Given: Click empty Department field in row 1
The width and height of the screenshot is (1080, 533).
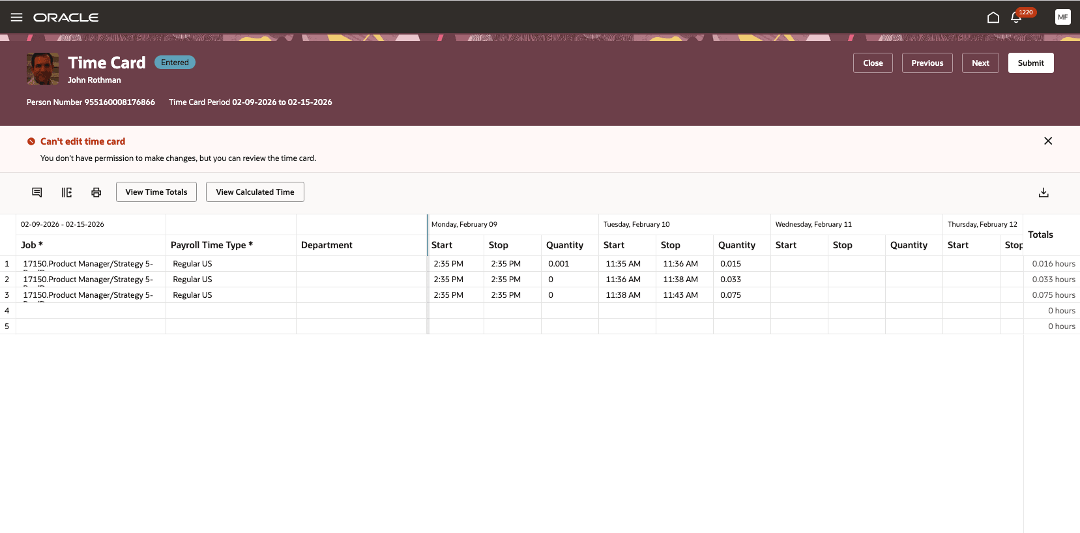Looking at the screenshot, I should pos(361,264).
